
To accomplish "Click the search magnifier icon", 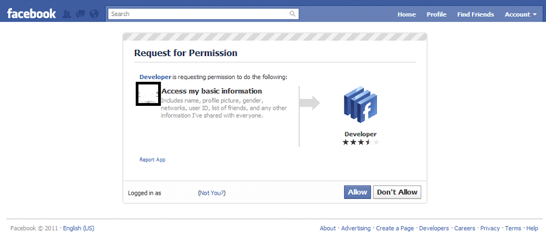I will [292, 14].
